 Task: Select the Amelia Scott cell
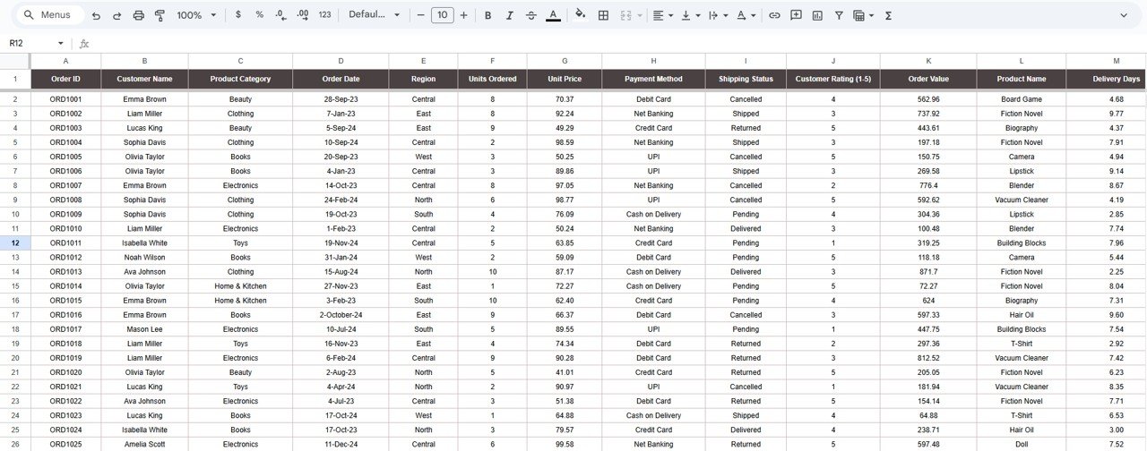(x=144, y=444)
